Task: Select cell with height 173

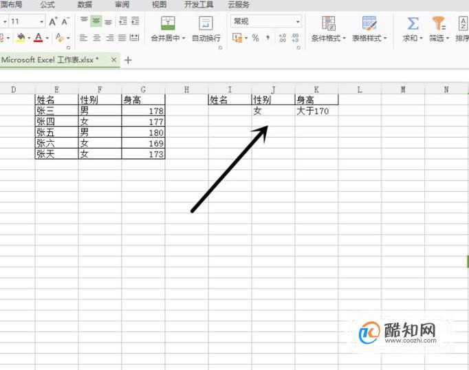Action: (x=143, y=153)
